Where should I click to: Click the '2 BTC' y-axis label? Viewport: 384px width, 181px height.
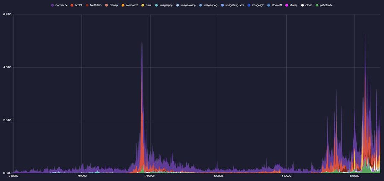[x=7, y=120]
